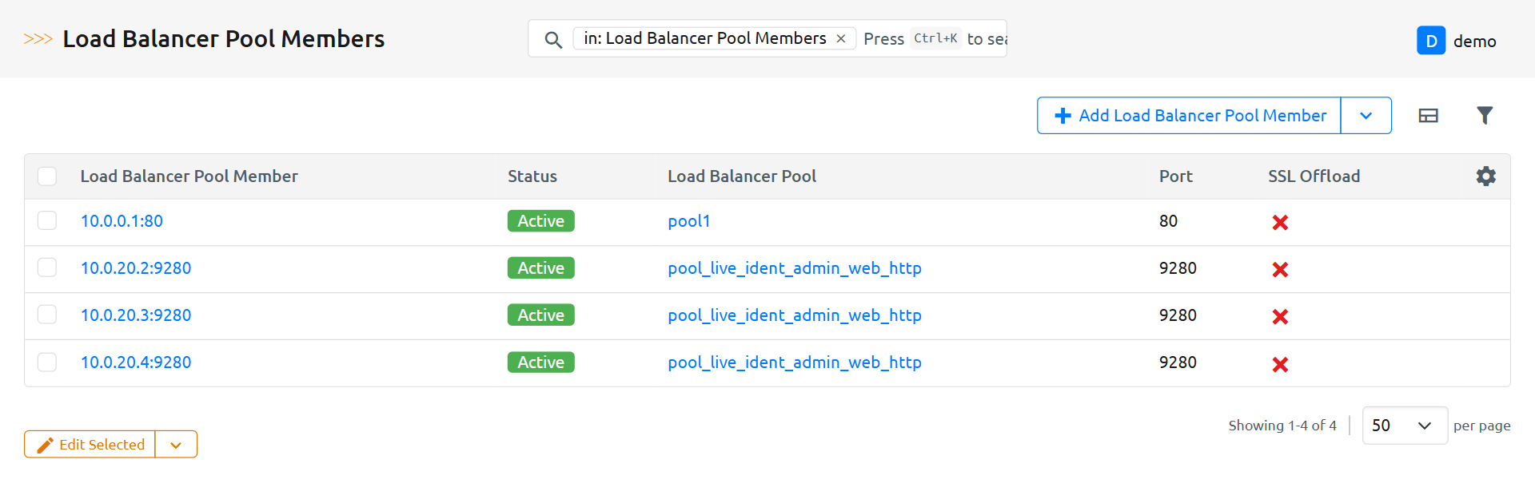Expand the Add Load Balancer Pool Member dropdown arrow
This screenshot has height=503, width=1535.
(1366, 116)
